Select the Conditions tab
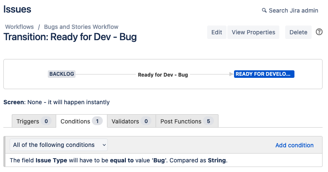Viewport: 328px width, 172px height. pyautogui.click(x=81, y=121)
